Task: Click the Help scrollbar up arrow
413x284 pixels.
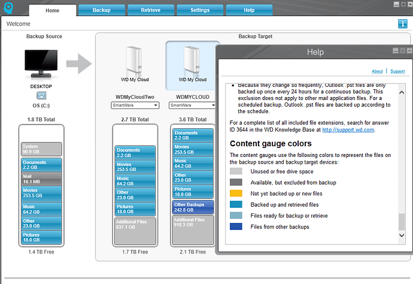Action: 402,92
